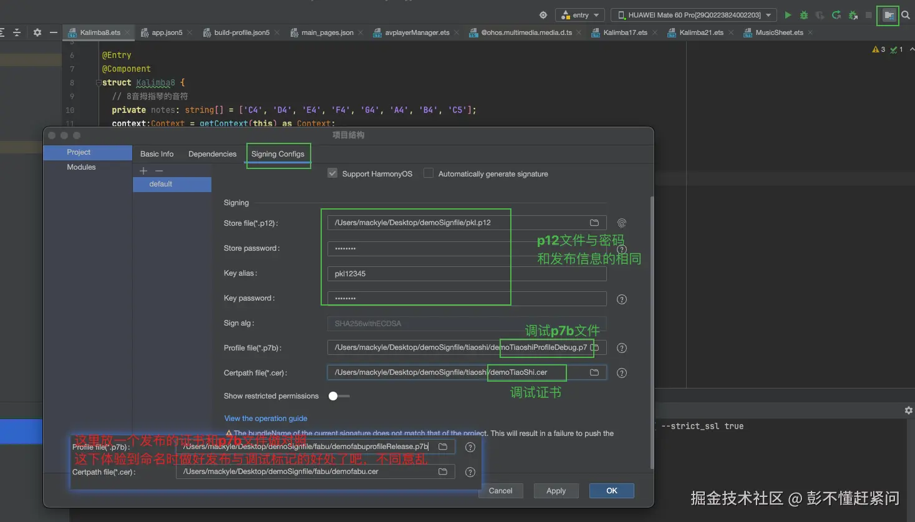Viewport: 915px width, 522px height.
Task: Collapse the struct Kalimba8 code fold
Action: (98, 82)
